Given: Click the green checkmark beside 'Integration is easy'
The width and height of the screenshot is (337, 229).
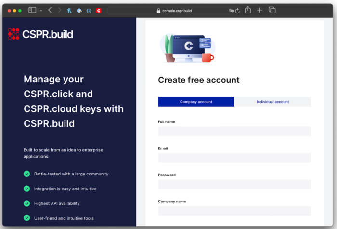Looking at the screenshot, I should (27, 189).
